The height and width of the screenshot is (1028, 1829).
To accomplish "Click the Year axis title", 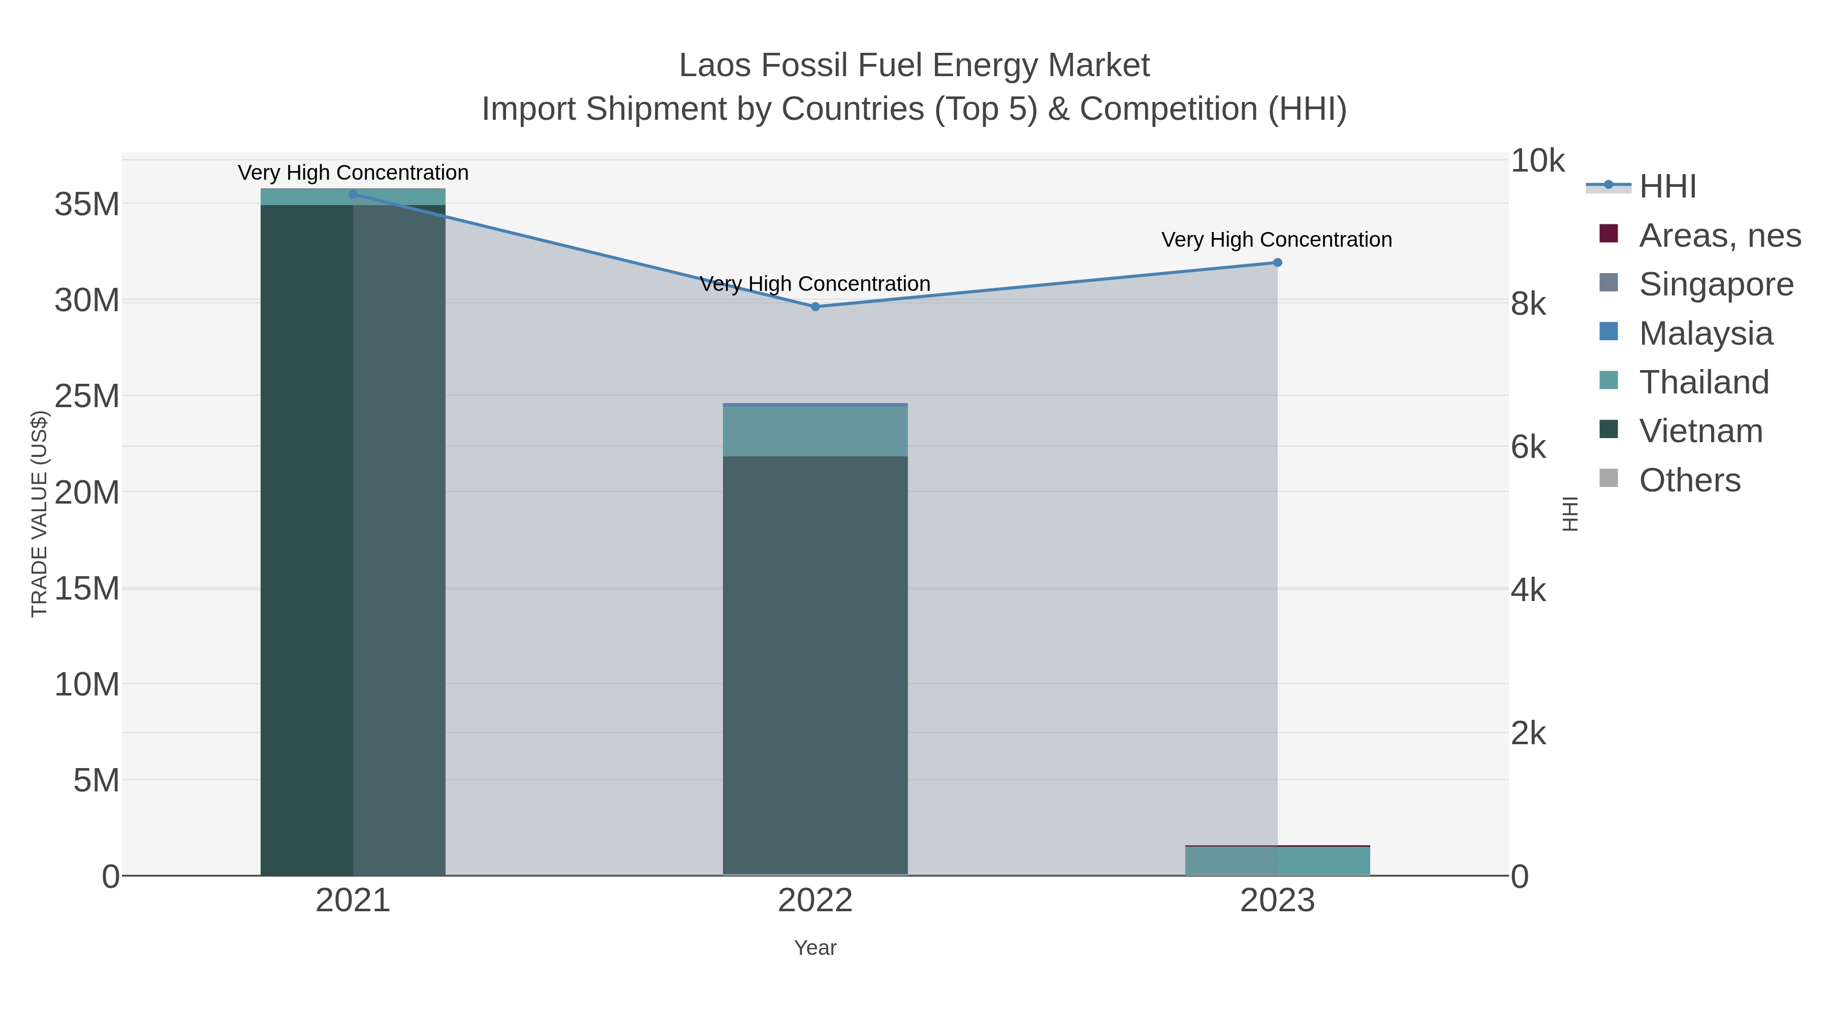I will pos(815,948).
